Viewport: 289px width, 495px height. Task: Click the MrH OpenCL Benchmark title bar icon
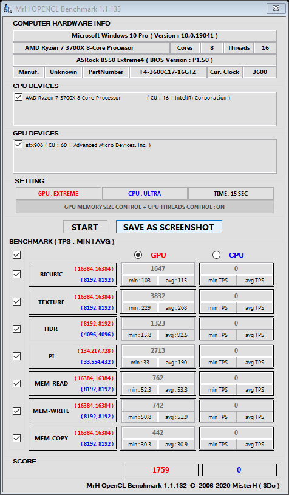(8, 9)
